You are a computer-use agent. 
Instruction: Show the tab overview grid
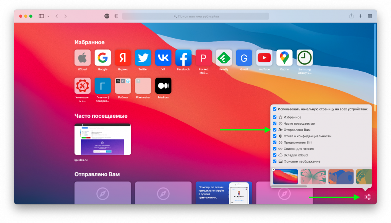370,16
